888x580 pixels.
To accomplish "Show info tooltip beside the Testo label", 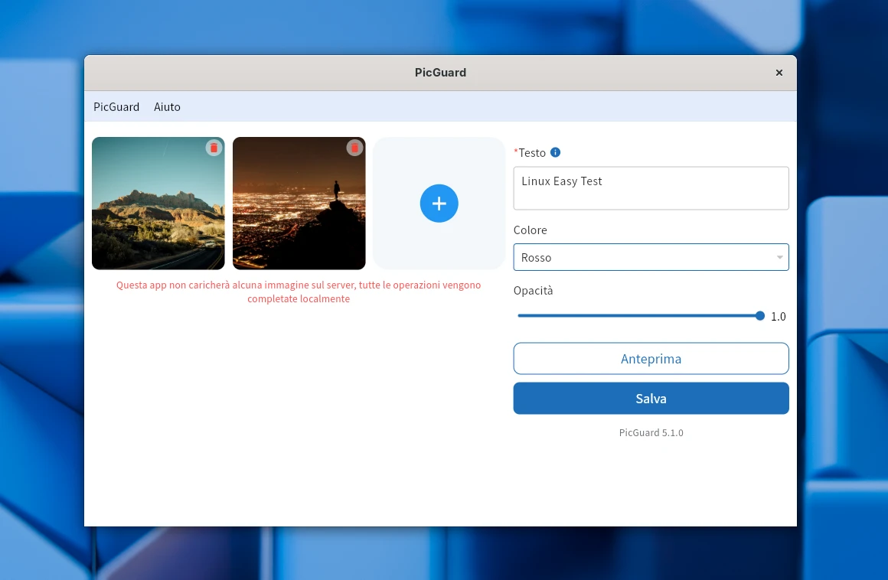I will point(556,152).
